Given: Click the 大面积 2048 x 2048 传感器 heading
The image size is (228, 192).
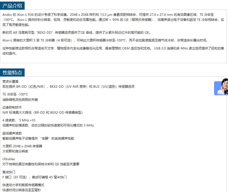Looking at the screenshot, I should click(x=22, y=146).
